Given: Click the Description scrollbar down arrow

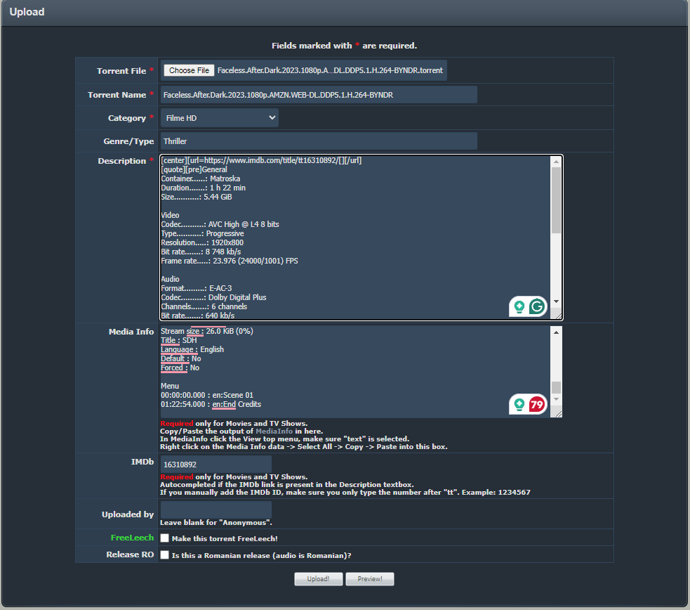Looking at the screenshot, I should [x=557, y=301].
